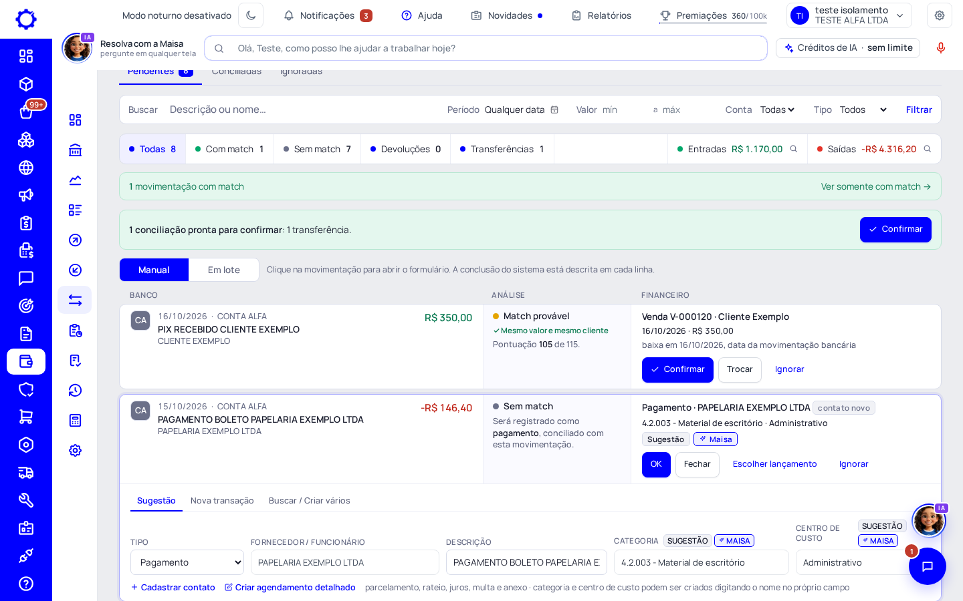Click Trocar on the PIX RECEBIDO row
The image size is (963, 601).
coord(740,370)
